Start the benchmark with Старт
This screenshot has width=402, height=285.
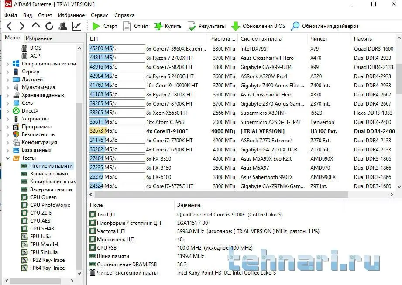(105, 26)
